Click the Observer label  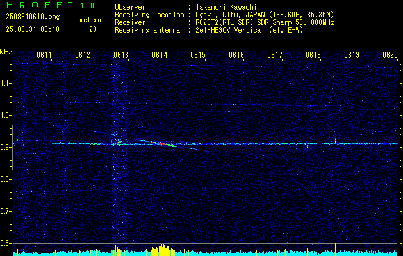coord(130,7)
